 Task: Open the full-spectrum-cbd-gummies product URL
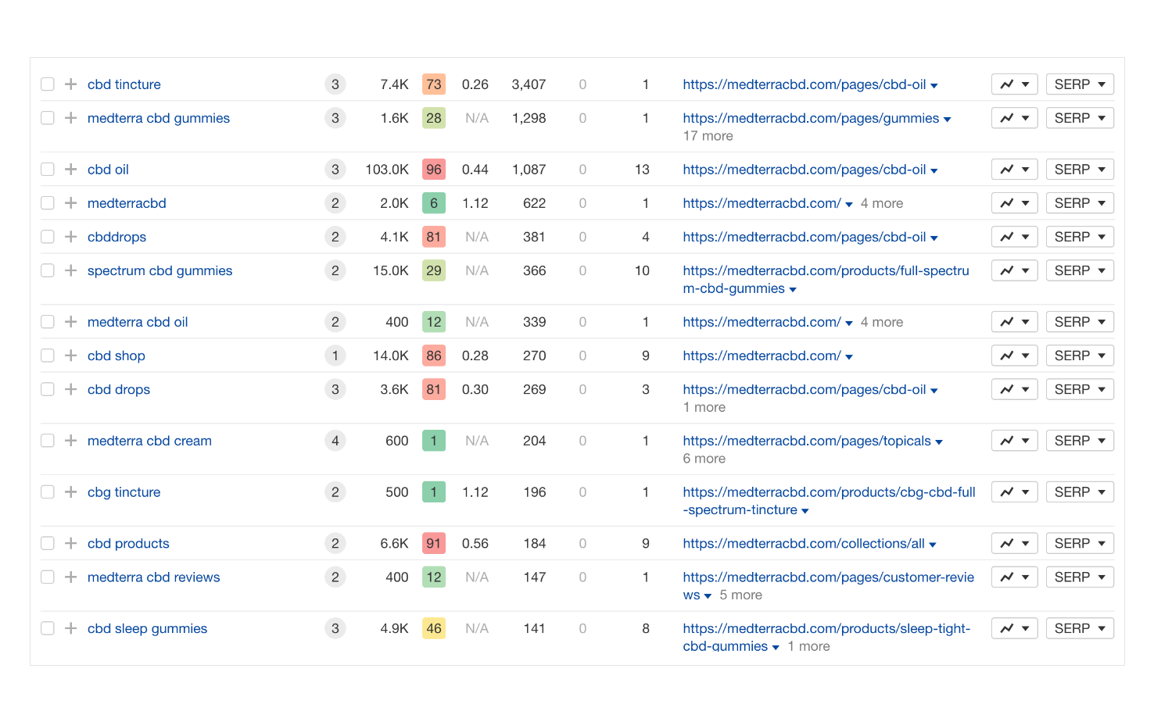pos(826,280)
